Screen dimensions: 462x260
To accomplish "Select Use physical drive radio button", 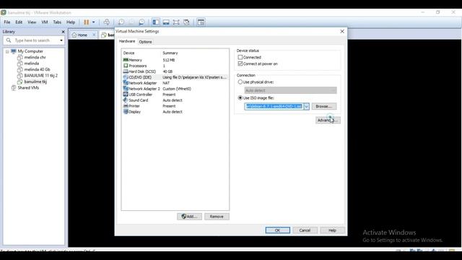I will tap(240, 82).
